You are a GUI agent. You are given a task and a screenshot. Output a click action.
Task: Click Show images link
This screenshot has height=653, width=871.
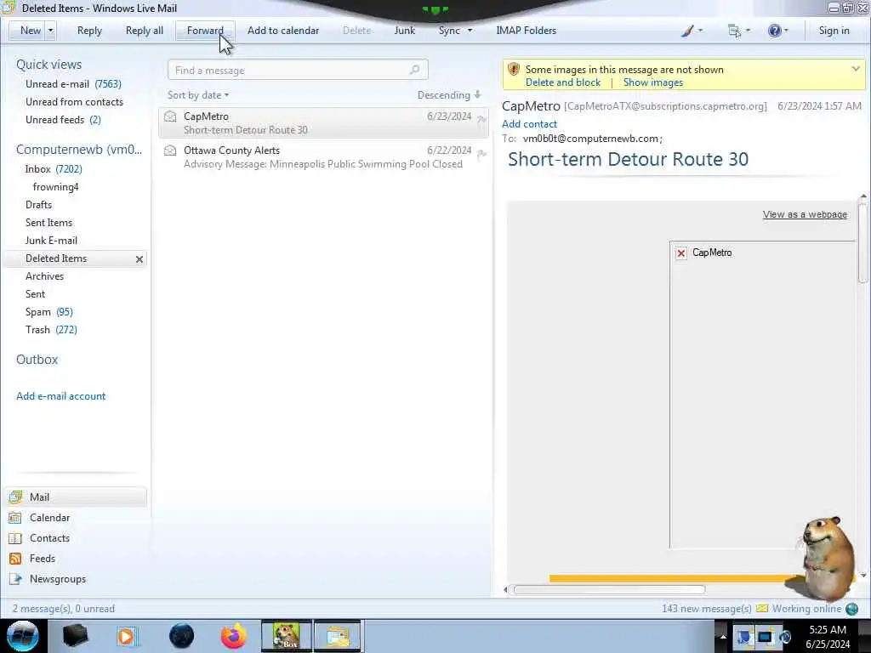tap(652, 82)
